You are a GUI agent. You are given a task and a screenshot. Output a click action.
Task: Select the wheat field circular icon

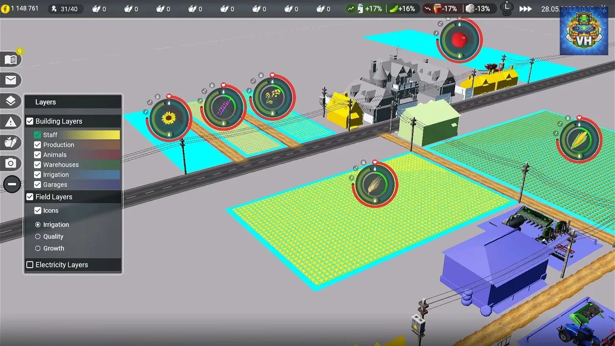point(375,185)
